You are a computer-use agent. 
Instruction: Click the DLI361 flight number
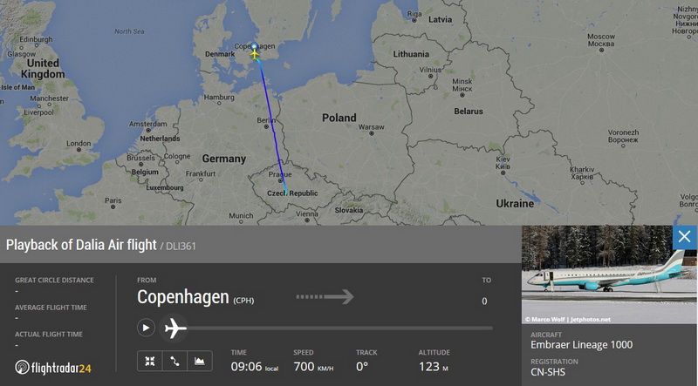[x=181, y=246]
